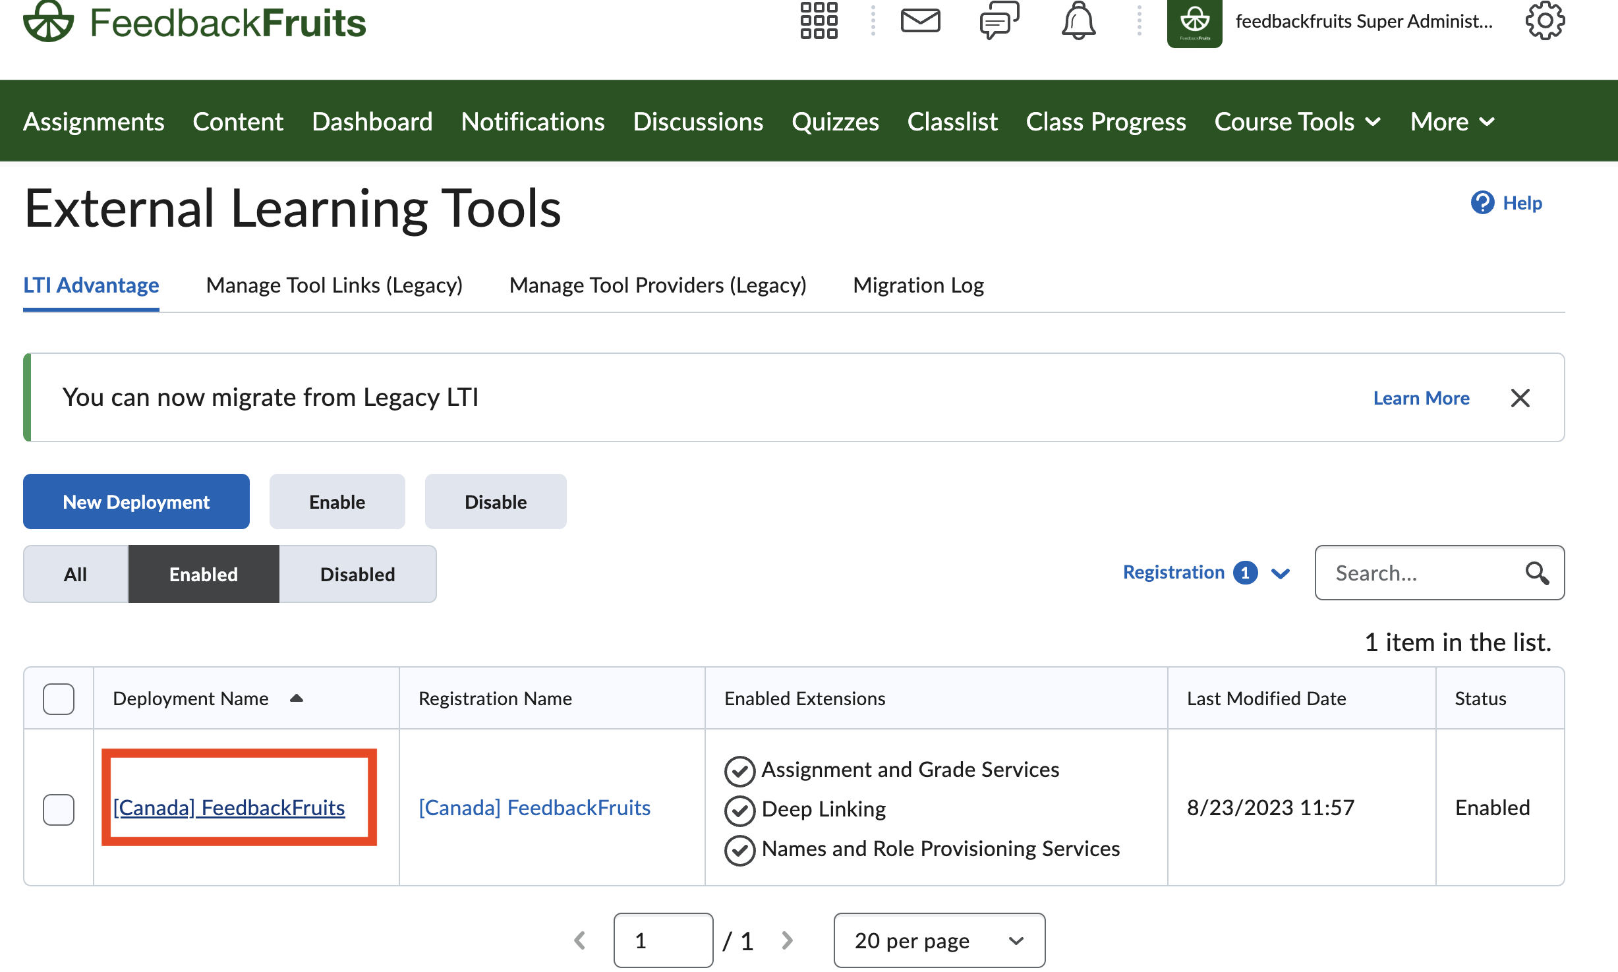
Task: Switch to Manage Tool Links (Legacy) tab
Action: pos(334,285)
